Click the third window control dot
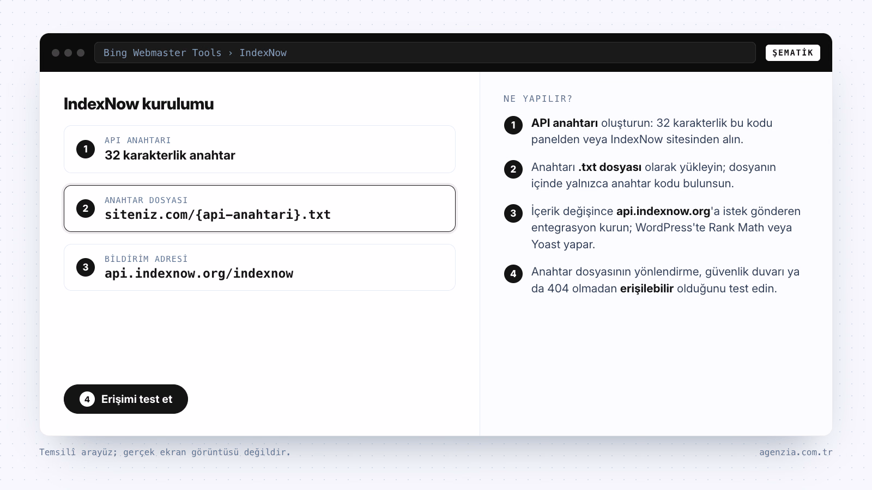Screen dimensions: 872x490 (81, 53)
